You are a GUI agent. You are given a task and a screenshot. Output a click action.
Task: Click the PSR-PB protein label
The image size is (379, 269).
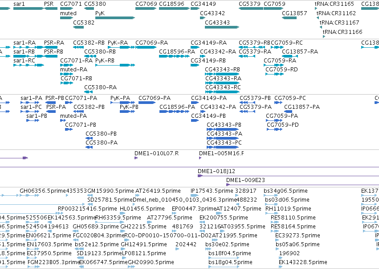pyautogui.click(x=55, y=98)
